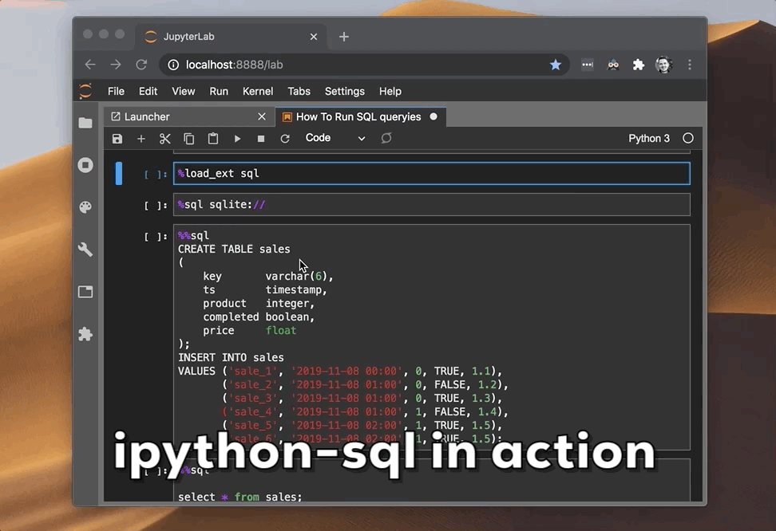The width and height of the screenshot is (776, 531).
Task: Open the Running Terminals and Kernels icon
Action: [x=85, y=164]
